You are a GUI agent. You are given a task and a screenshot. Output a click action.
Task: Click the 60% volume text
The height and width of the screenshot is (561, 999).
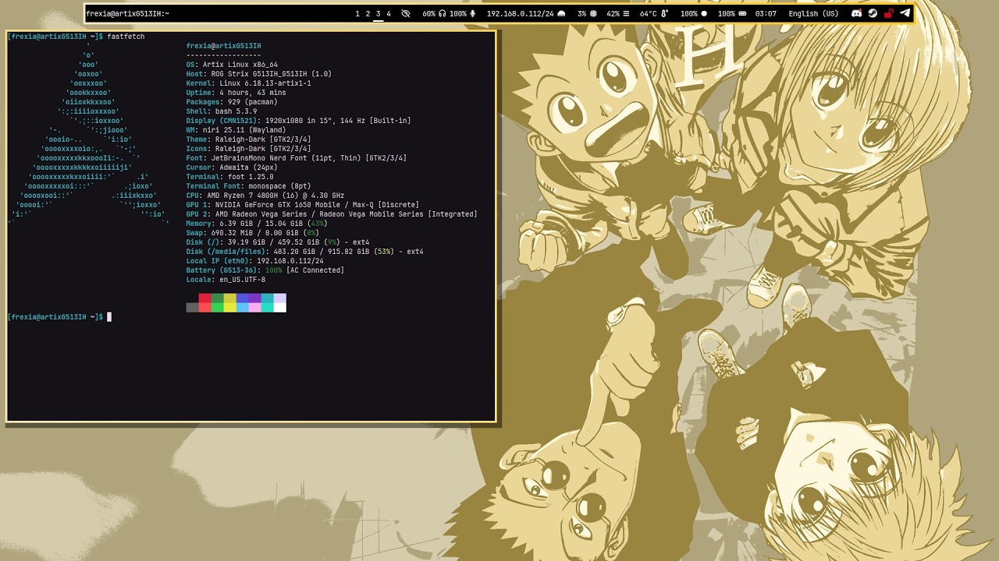(428, 13)
